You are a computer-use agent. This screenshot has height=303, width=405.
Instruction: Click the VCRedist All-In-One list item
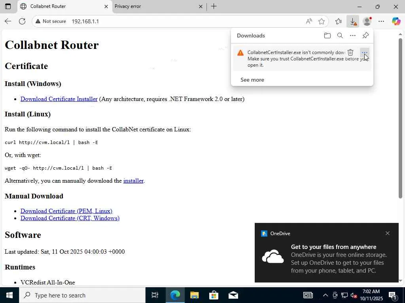(x=48, y=282)
